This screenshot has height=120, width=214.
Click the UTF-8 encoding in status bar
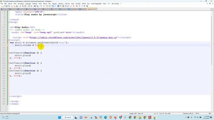[197, 113]
